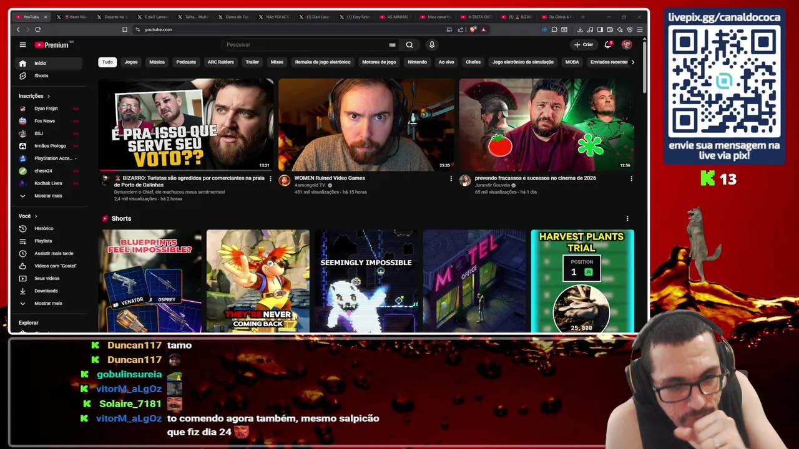Expand Mostrar mais under Inscrições

click(x=49, y=196)
